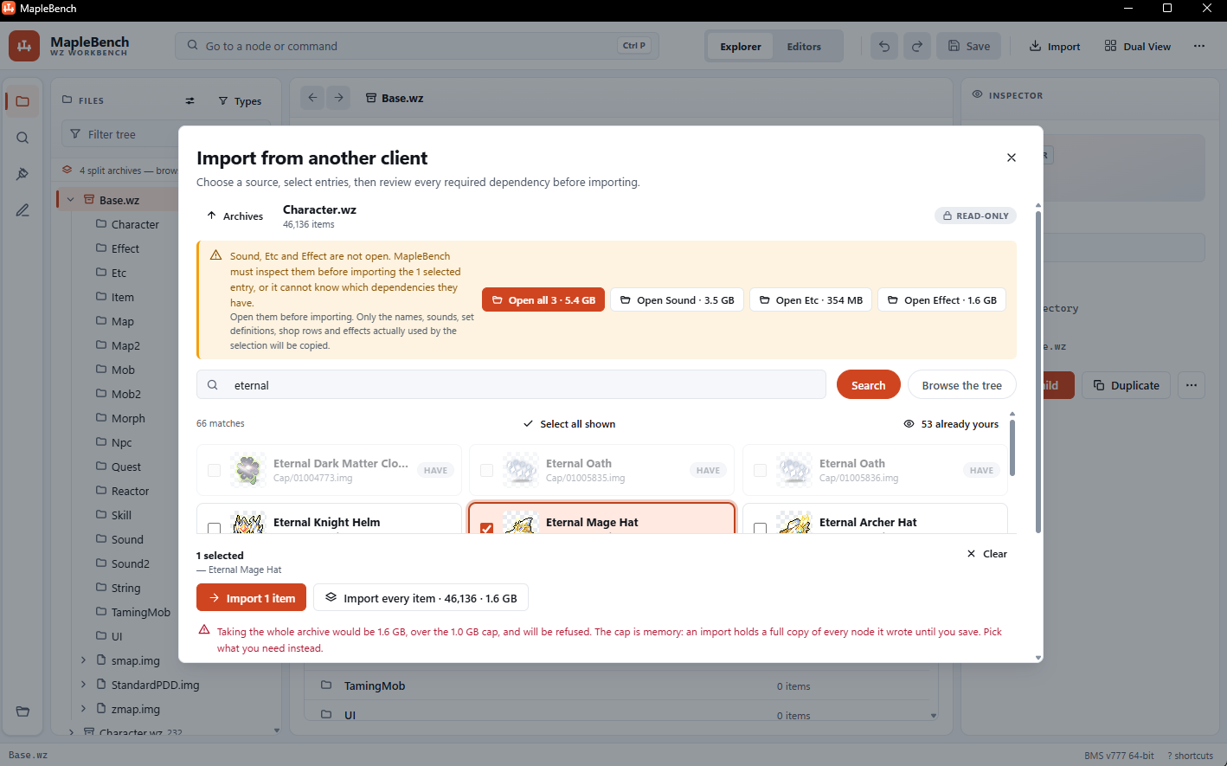Viewport: 1227px width, 766px height.
Task: Close the Import from another client dialog
Action: pos(1012,158)
